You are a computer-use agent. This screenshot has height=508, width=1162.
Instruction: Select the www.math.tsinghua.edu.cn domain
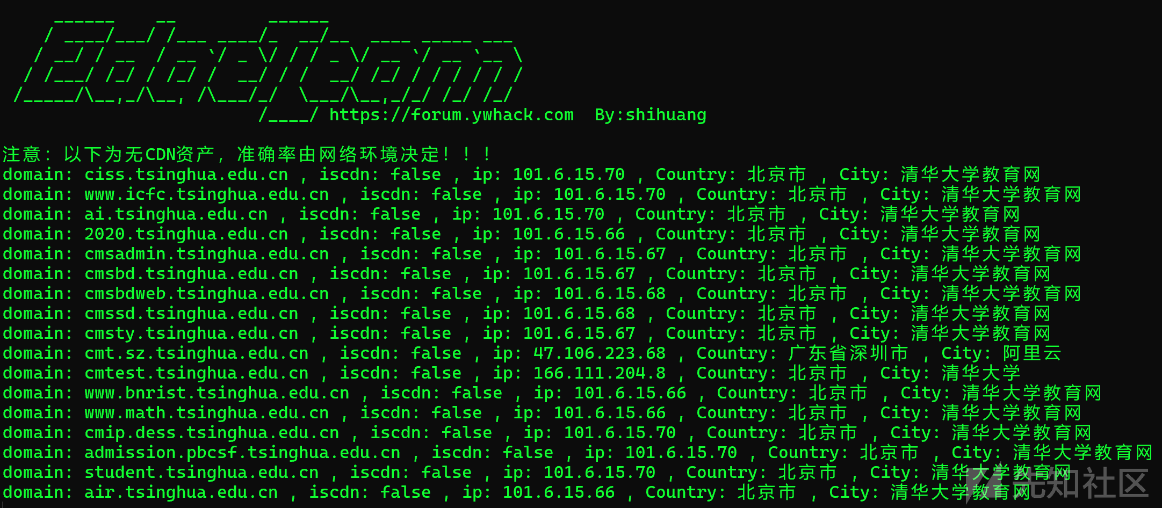coord(207,413)
